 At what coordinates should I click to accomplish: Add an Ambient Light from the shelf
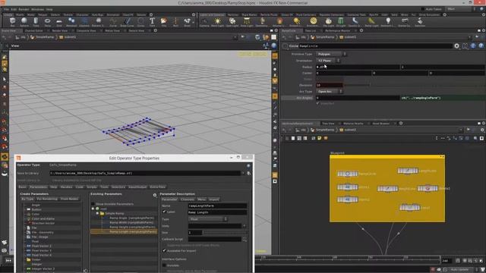[388, 22]
